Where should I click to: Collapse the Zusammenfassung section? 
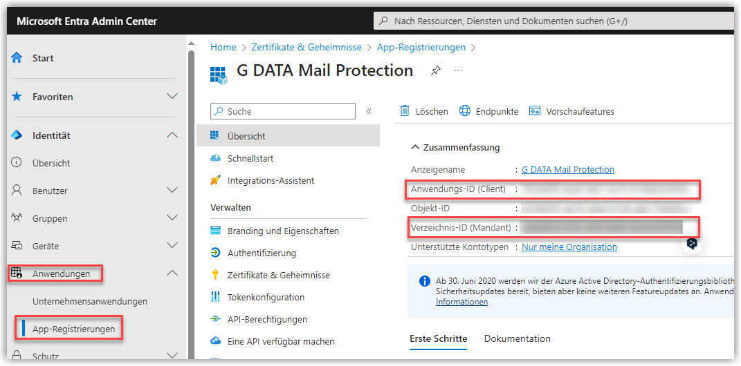click(x=415, y=148)
